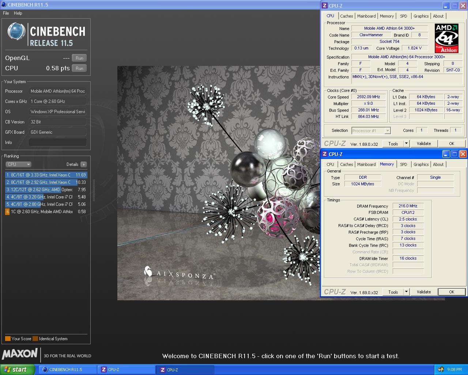Switch to Memory tab in upper CPU-Z
The image size is (468, 375).
[x=387, y=16]
